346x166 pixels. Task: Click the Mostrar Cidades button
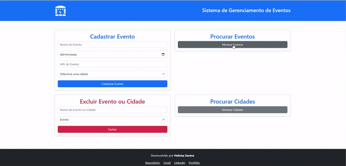click(232, 110)
